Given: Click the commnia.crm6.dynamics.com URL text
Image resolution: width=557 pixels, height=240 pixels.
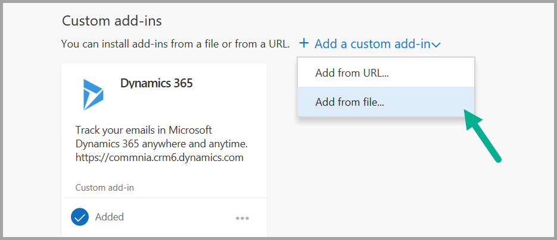Looking at the screenshot, I should [160, 157].
